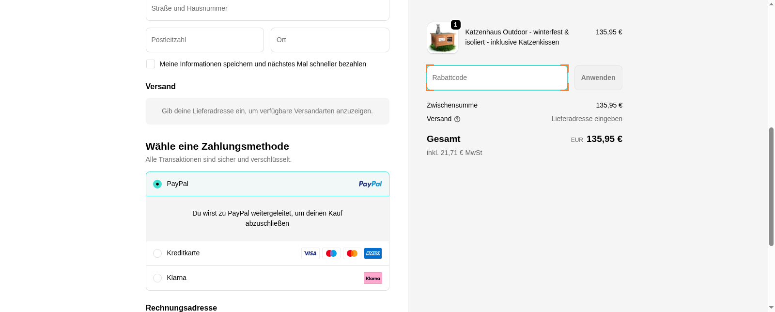
Task: Click the Lieferadresse eingeben text
Action: point(587,119)
